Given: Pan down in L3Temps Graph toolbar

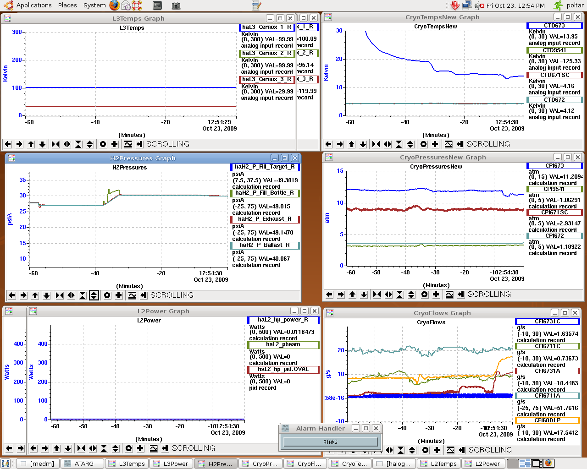Looking at the screenshot, I should pyautogui.click(x=42, y=144).
